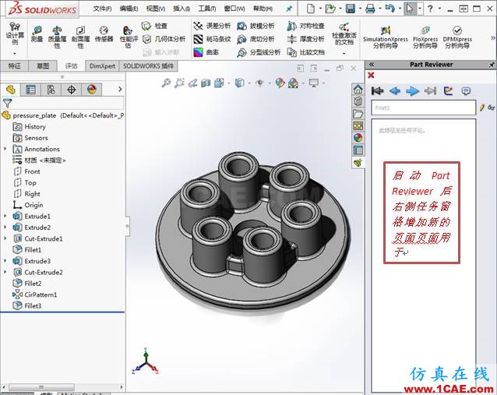The height and width of the screenshot is (395, 497).
Task: Open Mass Properties tool
Action: click(x=57, y=37)
